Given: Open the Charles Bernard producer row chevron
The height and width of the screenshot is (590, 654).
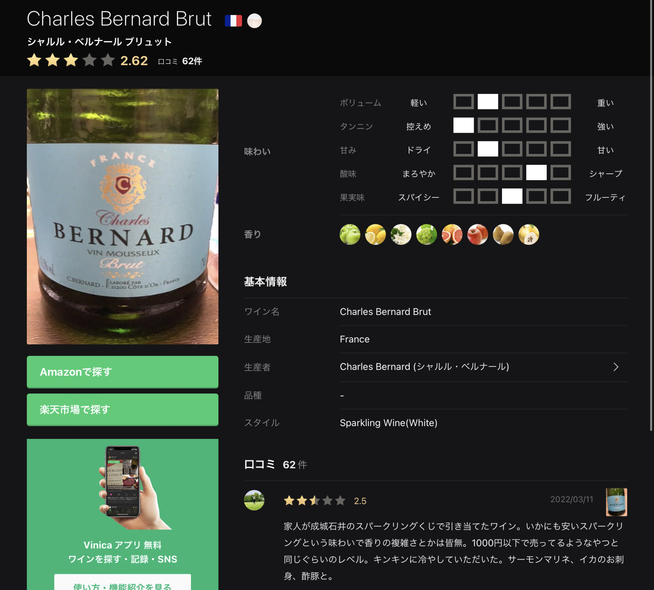Looking at the screenshot, I should (x=616, y=367).
